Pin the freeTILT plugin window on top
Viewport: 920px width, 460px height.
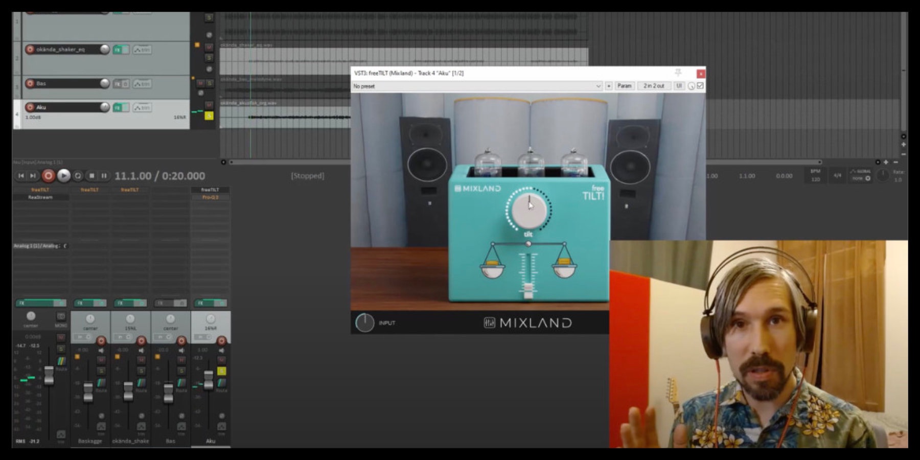(678, 73)
